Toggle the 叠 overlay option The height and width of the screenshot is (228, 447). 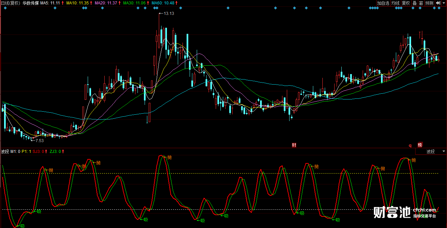414,3
